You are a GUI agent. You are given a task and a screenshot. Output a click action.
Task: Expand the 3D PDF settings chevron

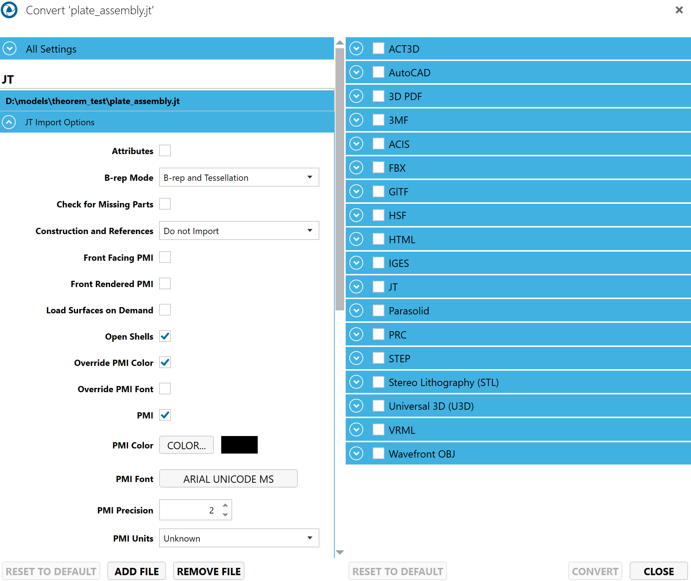tap(356, 96)
